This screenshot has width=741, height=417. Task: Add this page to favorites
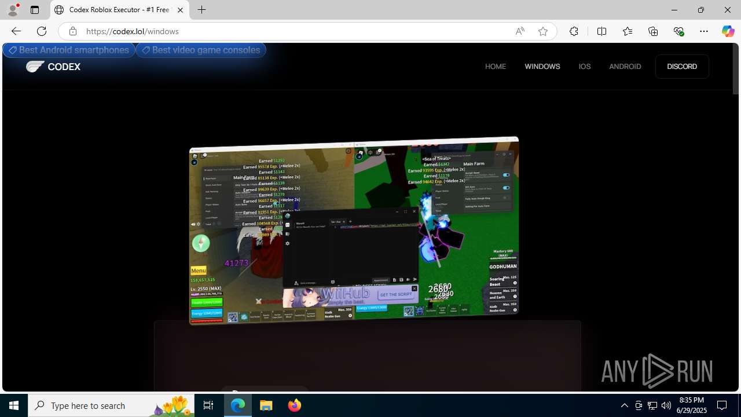click(543, 31)
